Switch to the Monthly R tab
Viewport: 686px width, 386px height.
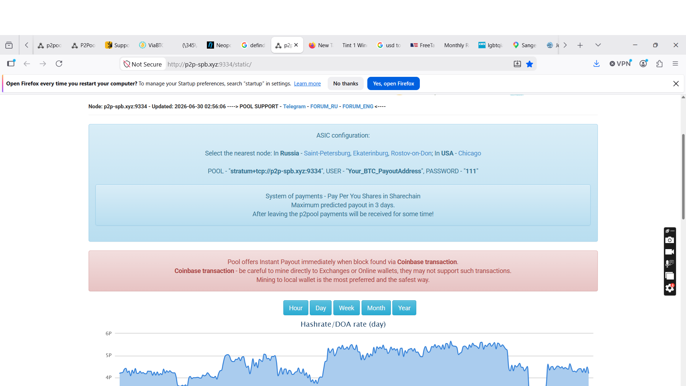(456, 45)
